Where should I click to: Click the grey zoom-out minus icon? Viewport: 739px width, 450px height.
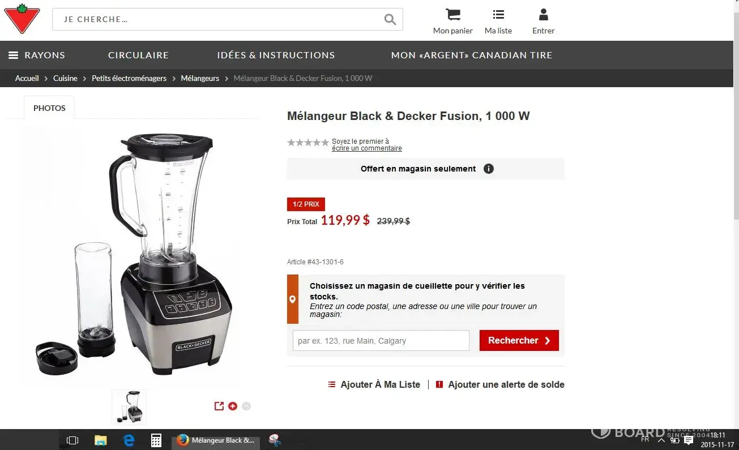pyautogui.click(x=246, y=406)
